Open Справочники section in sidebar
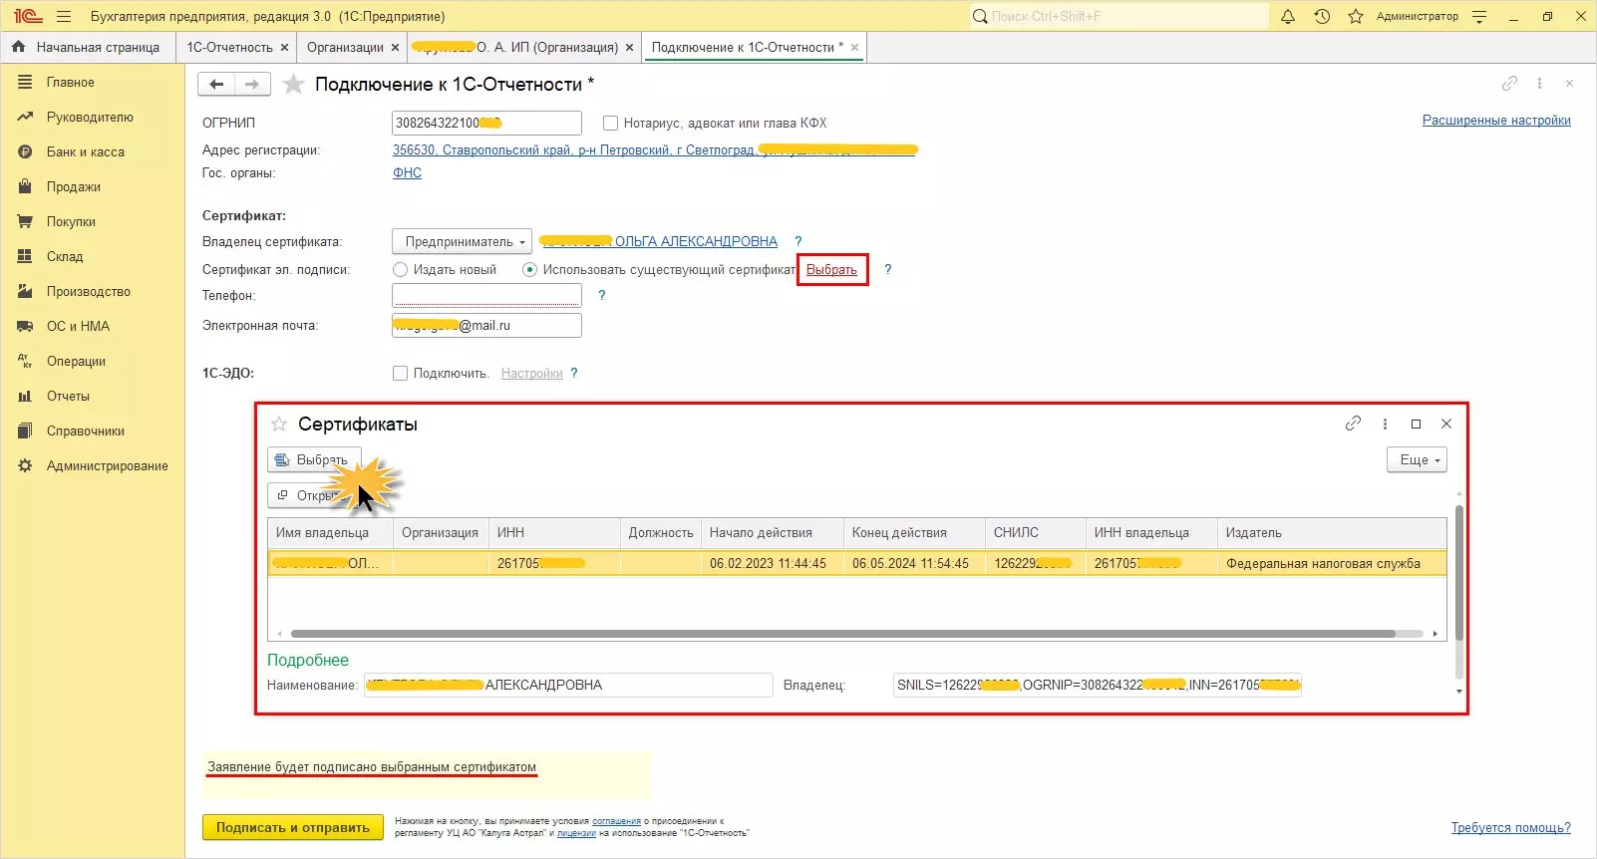The height and width of the screenshot is (859, 1597). pyautogui.click(x=86, y=430)
